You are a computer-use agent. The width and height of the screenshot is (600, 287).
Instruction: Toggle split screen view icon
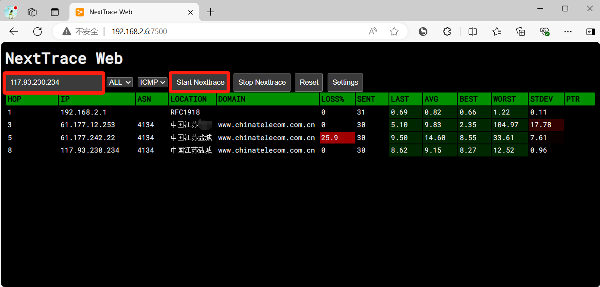click(x=473, y=32)
